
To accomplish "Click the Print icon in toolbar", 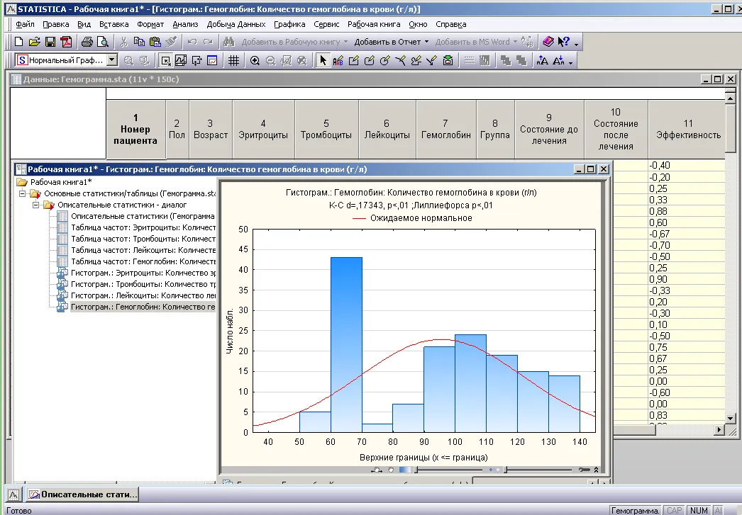I will (87, 42).
